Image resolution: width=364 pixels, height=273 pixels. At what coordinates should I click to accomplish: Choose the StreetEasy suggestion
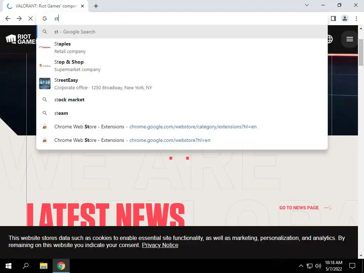tap(182, 84)
